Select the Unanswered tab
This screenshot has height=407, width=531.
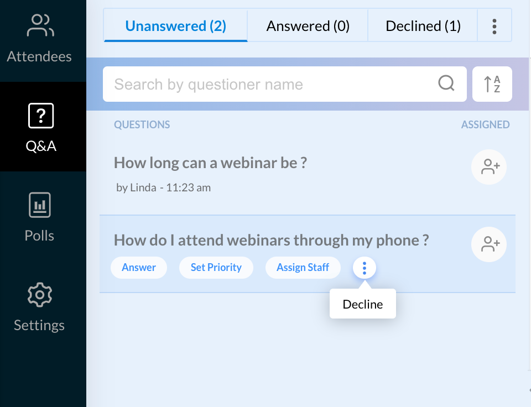pyautogui.click(x=175, y=25)
